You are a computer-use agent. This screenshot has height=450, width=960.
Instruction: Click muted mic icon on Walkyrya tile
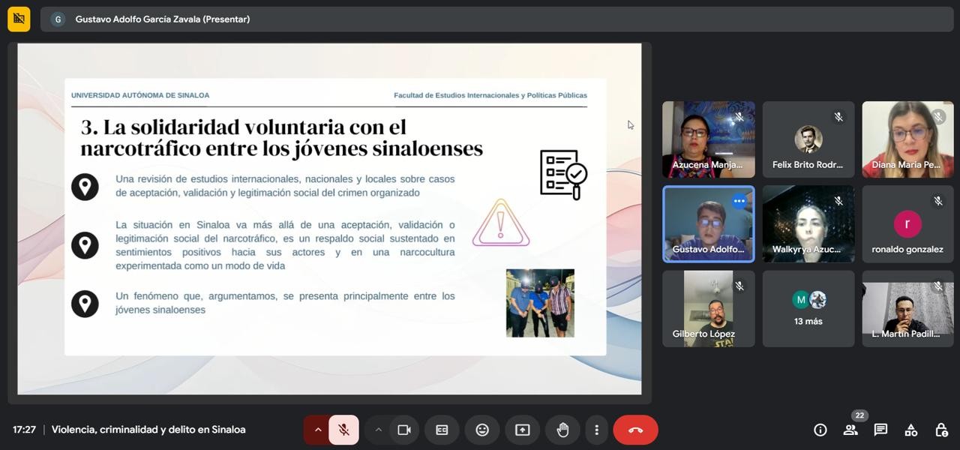point(838,201)
